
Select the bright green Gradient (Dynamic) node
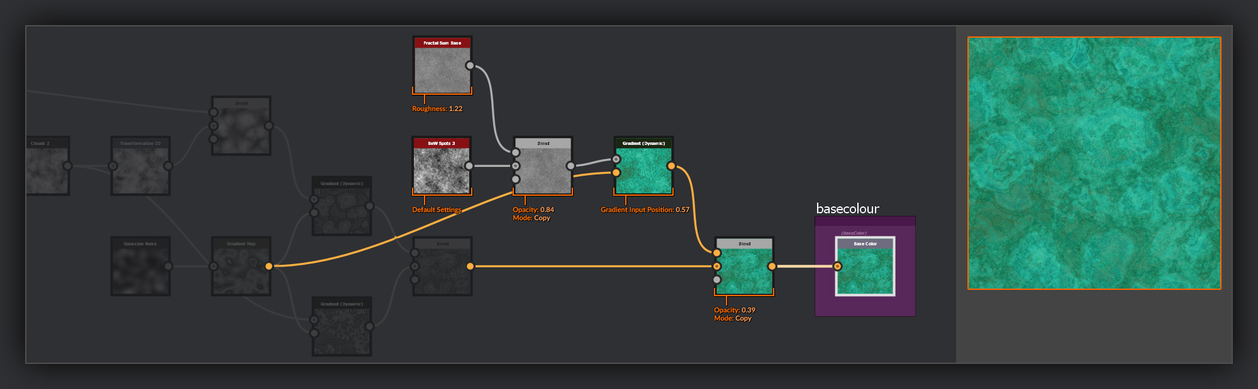[643, 166]
